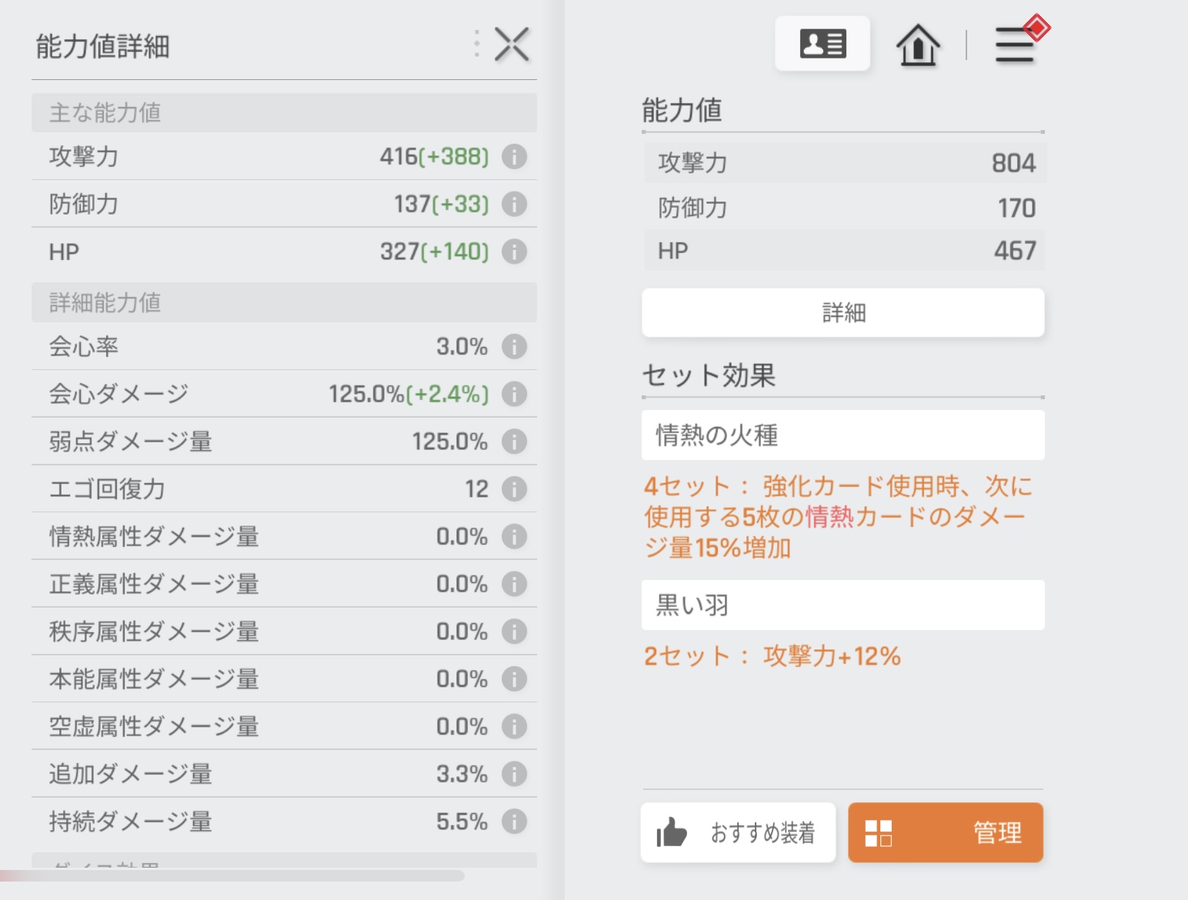View info for 追加ダメージ量
The width and height of the screenshot is (1188, 900).
(x=514, y=774)
